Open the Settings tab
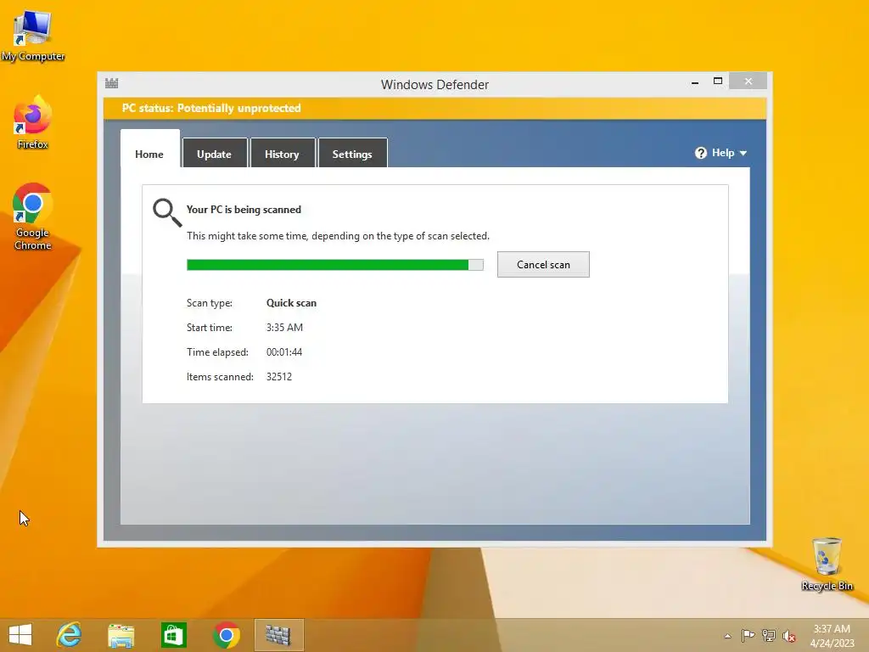The width and height of the screenshot is (869, 652). pos(352,155)
